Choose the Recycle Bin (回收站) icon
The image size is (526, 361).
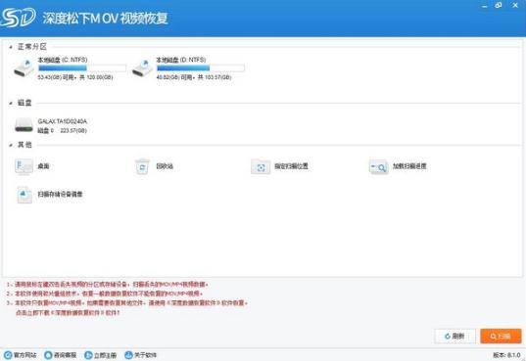(142, 166)
